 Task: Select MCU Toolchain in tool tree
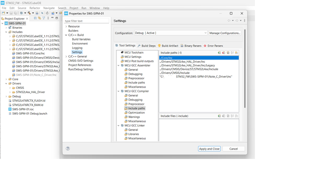134,52
